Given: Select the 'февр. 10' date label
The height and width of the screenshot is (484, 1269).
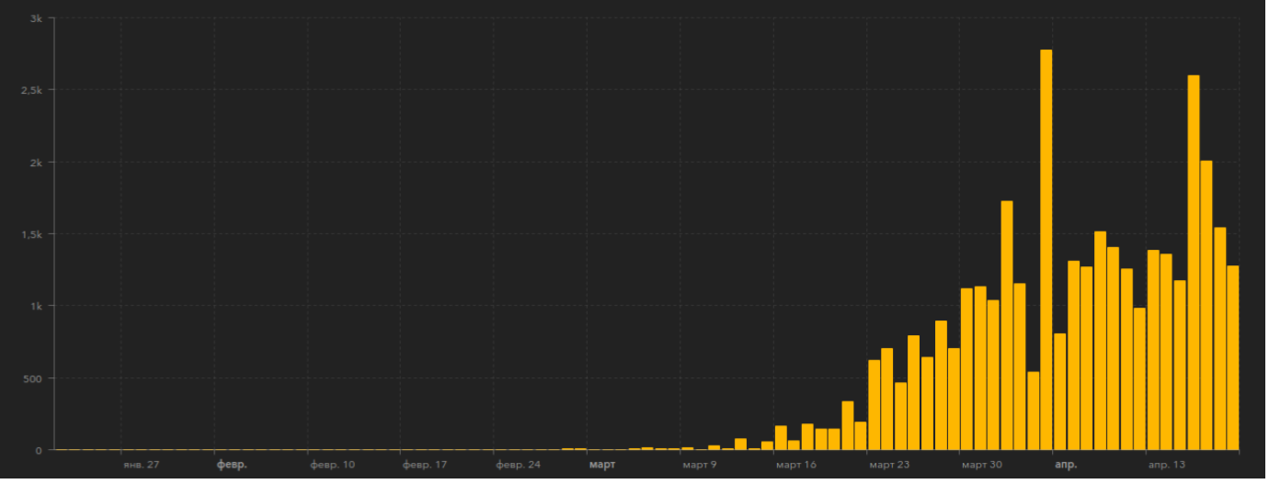Looking at the screenshot, I should tap(332, 465).
